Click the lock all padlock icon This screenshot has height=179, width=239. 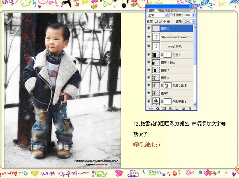point(168,21)
